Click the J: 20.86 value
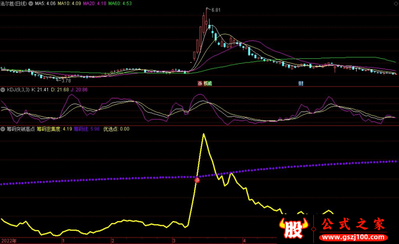This screenshot has width=399, height=244. [79, 90]
